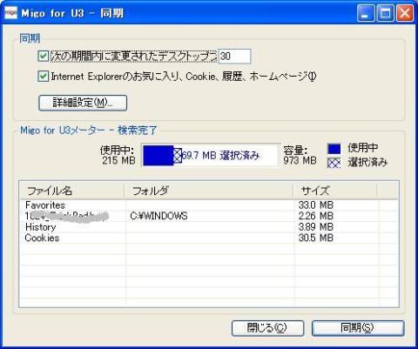Image resolution: width=418 pixels, height=349 pixels.
Task: Maximize the Migo for U3 window
Action: pyautogui.click(x=385, y=13)
